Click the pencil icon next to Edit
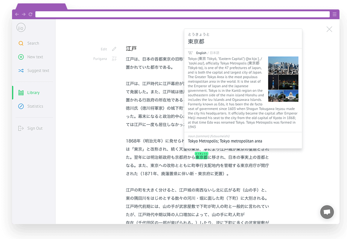 tap(114, 49)
